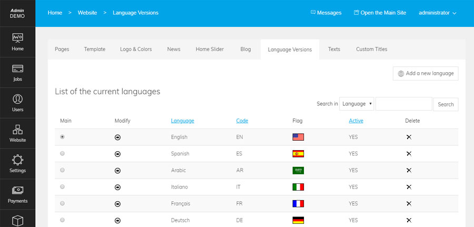Sort by Active column header
This screenshot has height=227, width=474.
[x=356, y=121]
